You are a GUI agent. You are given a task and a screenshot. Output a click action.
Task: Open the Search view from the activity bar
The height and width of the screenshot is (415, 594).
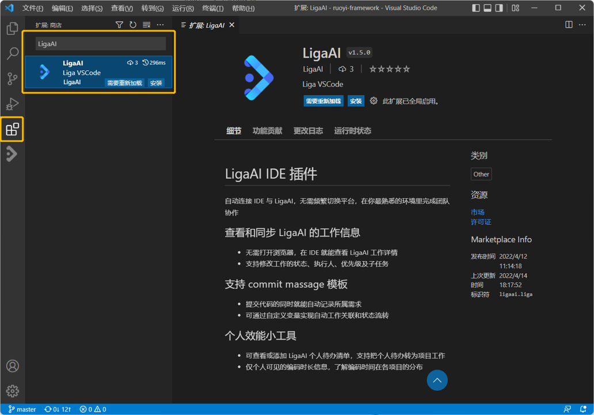pyautogui.click(x=12, y=53)
